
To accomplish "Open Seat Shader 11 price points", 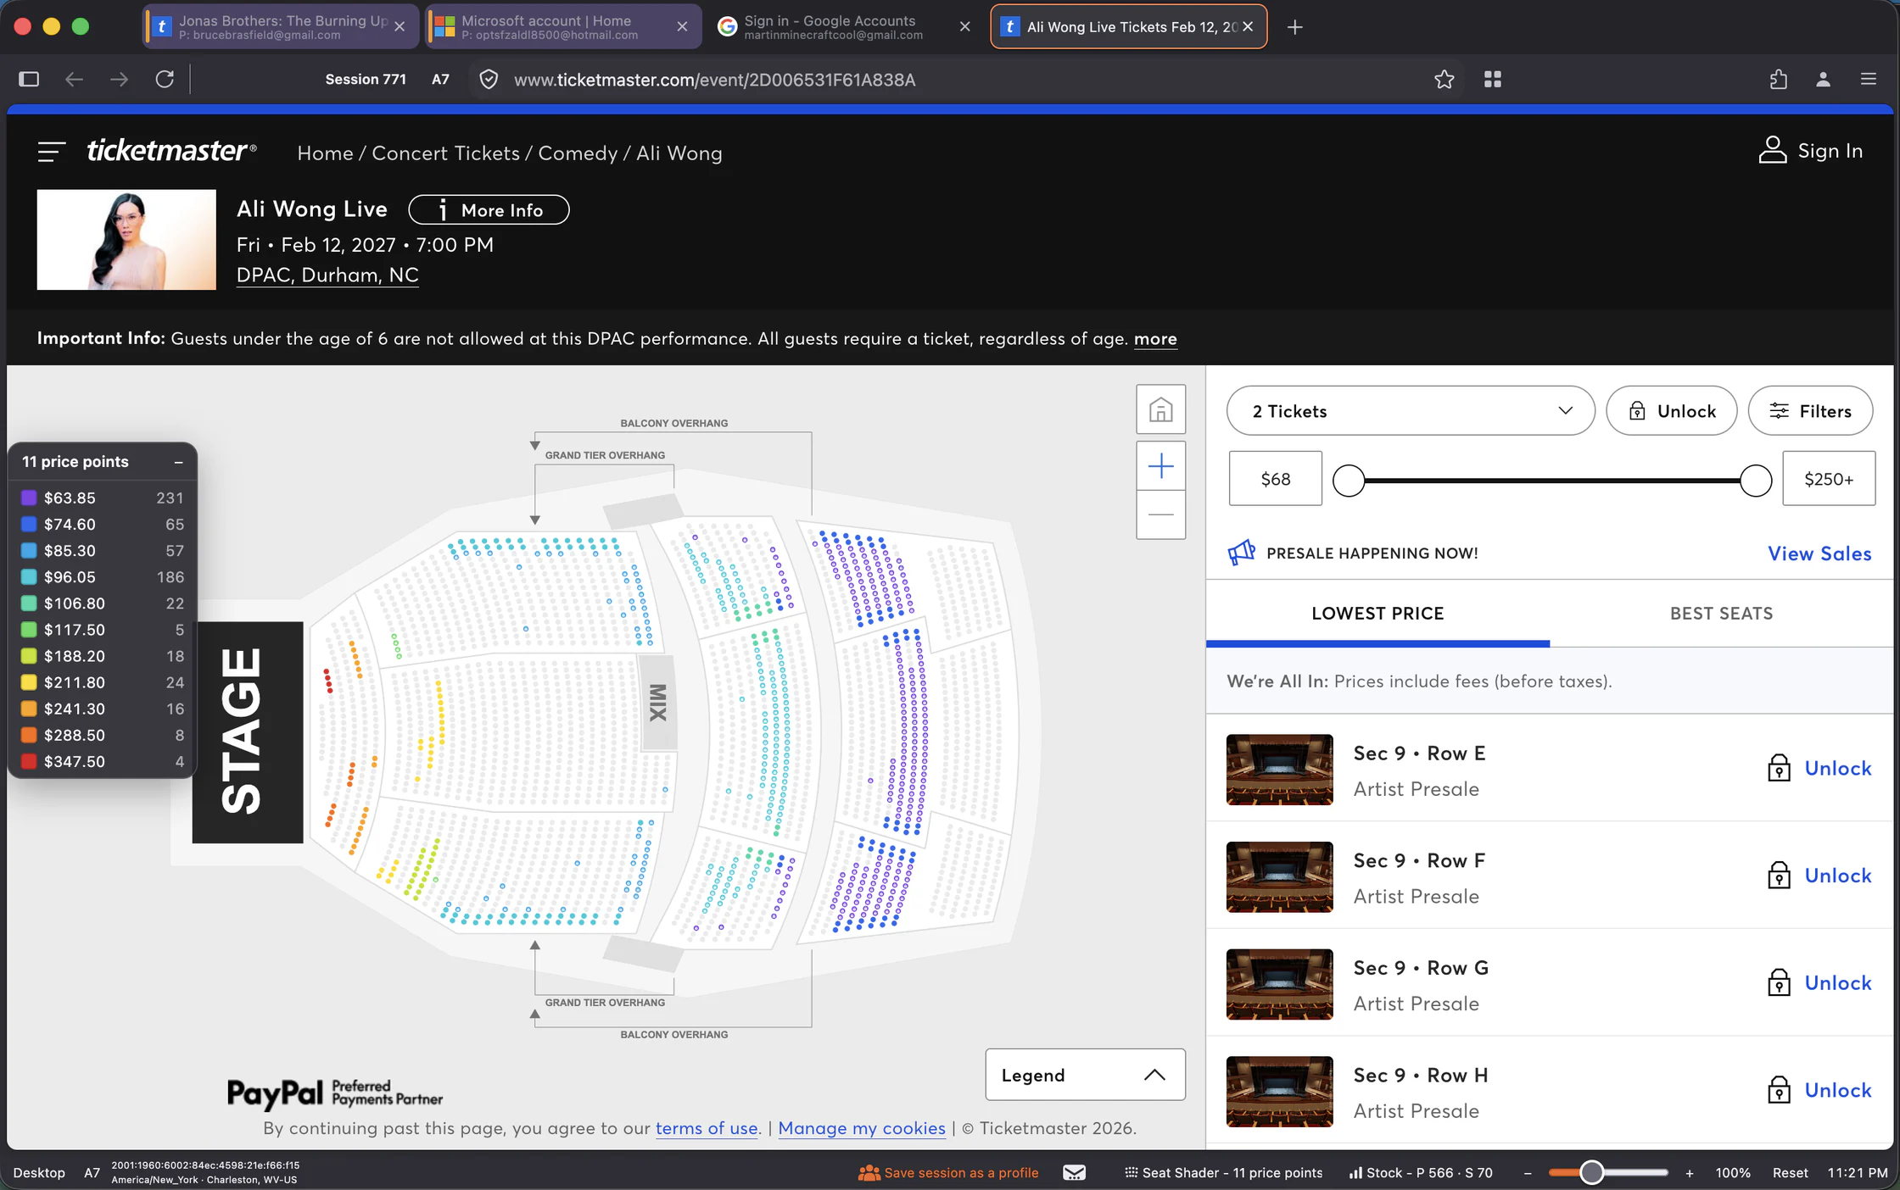I will 1223,1172.
